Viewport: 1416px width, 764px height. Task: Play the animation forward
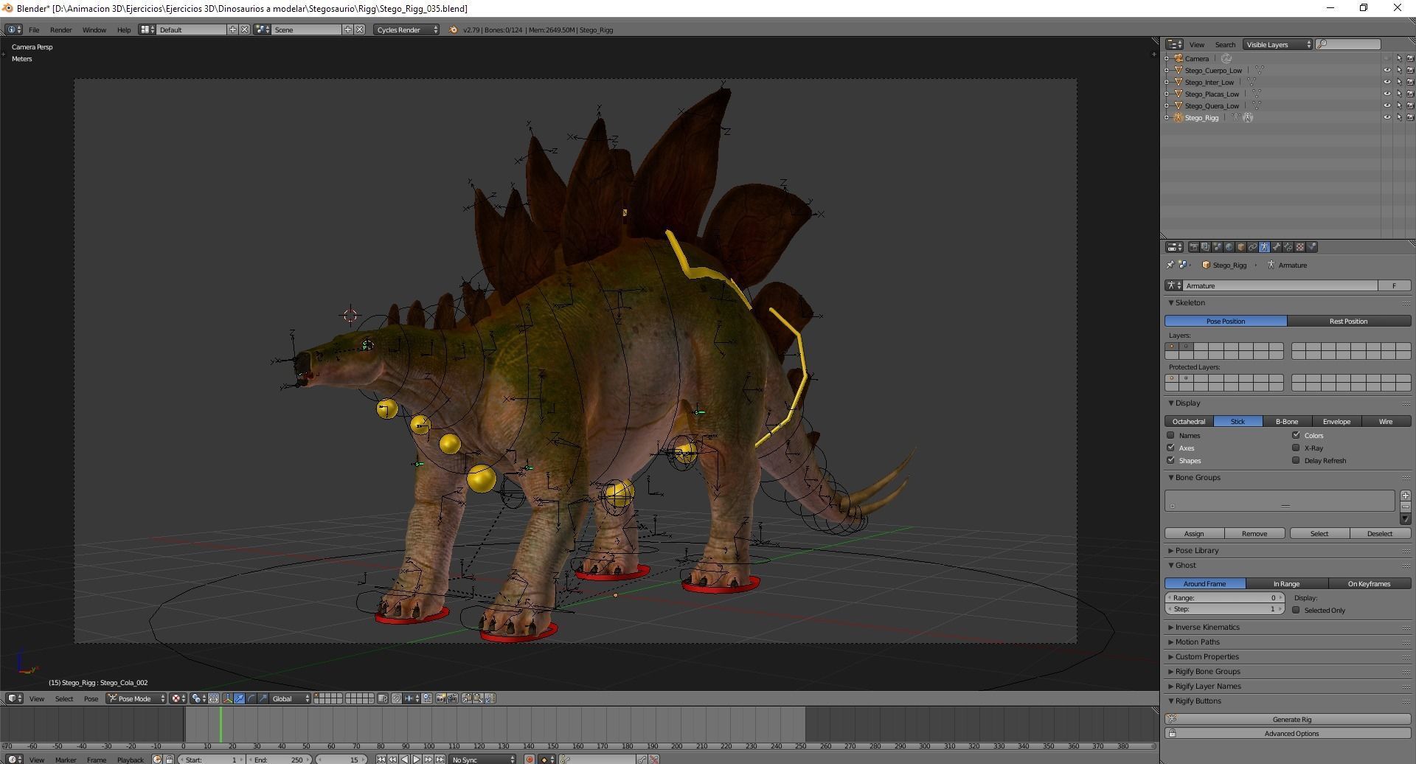click(x=416, y=760)
